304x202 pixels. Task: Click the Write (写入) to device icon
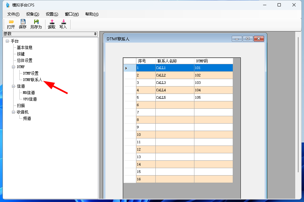[63, 22]
